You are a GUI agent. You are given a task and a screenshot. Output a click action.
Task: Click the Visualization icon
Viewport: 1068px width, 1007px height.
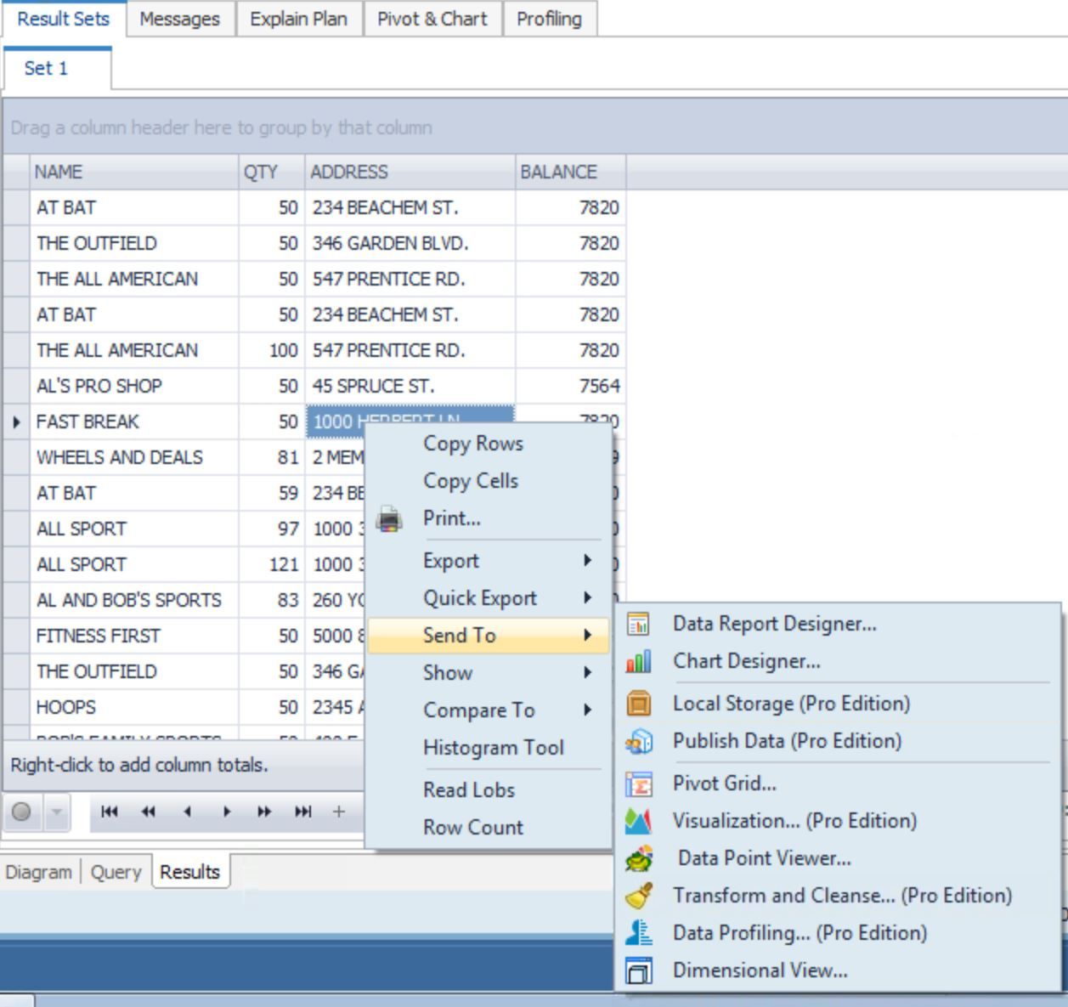(638, 821)
